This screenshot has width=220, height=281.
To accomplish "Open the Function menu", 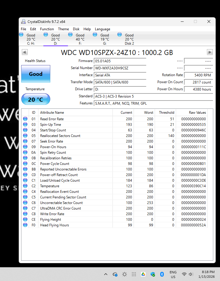I will point(47,29).
